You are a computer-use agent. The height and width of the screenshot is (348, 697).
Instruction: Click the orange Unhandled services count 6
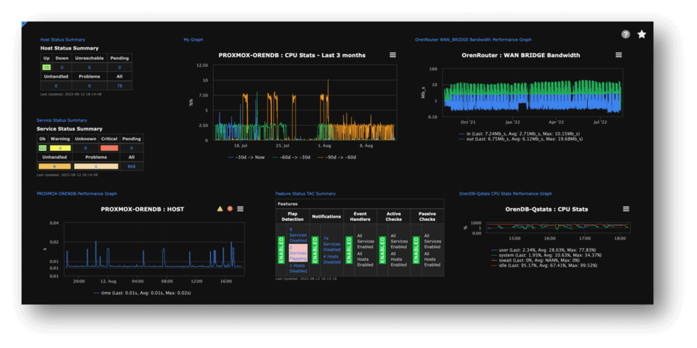pyautogui.click(x=54, y=167)
